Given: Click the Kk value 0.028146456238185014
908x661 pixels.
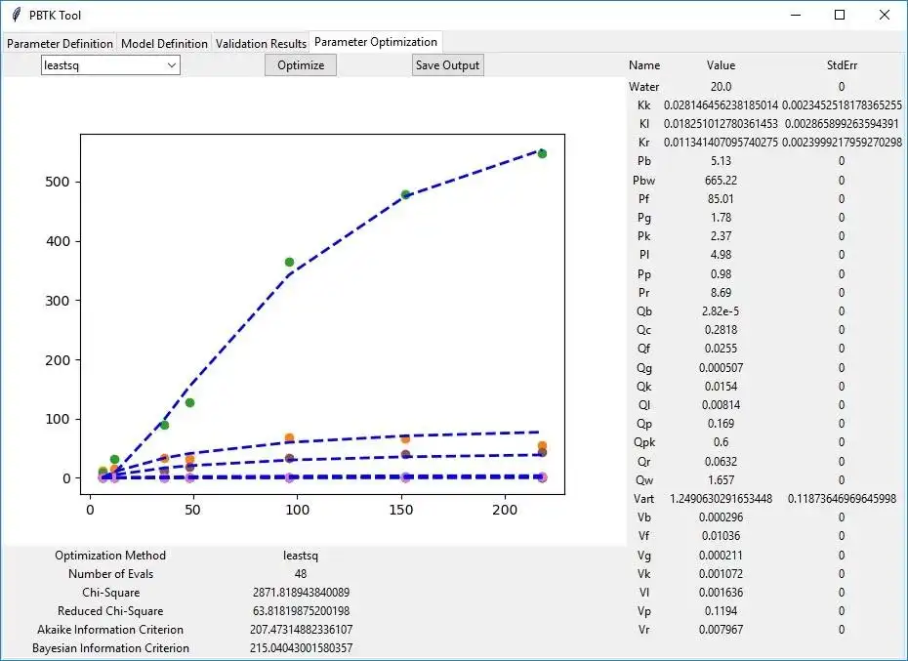Looking at the screenshot, I should click(721, 105).
